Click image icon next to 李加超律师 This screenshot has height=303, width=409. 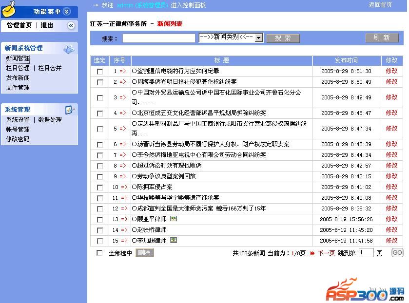[174, 241]
